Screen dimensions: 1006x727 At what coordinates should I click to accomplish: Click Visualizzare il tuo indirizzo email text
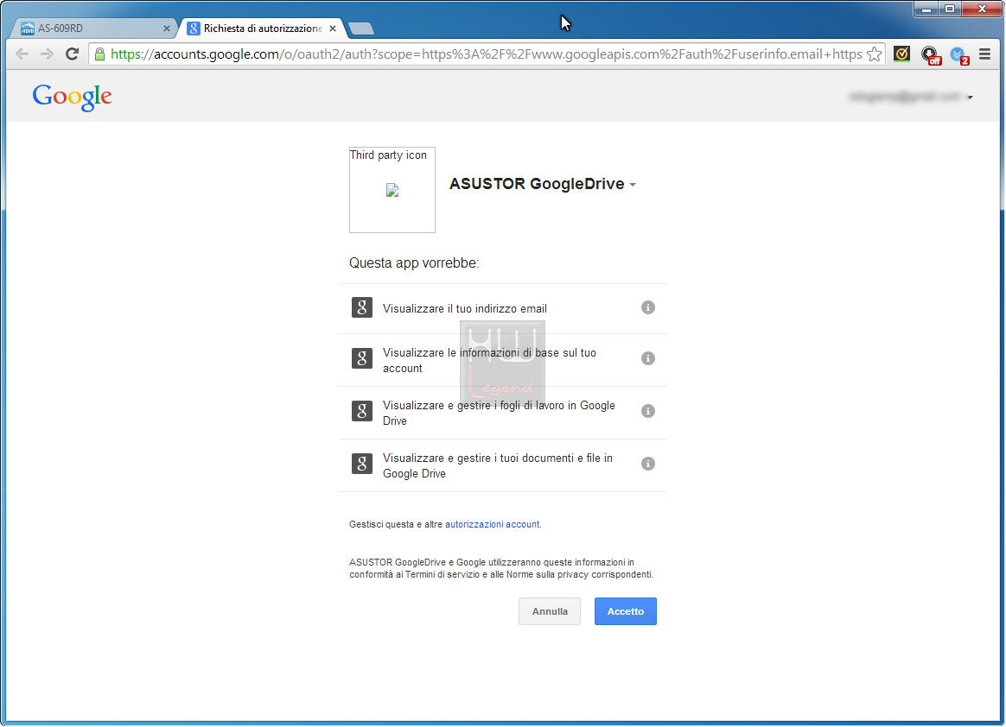pyautogui.click(x=465, y=309)
